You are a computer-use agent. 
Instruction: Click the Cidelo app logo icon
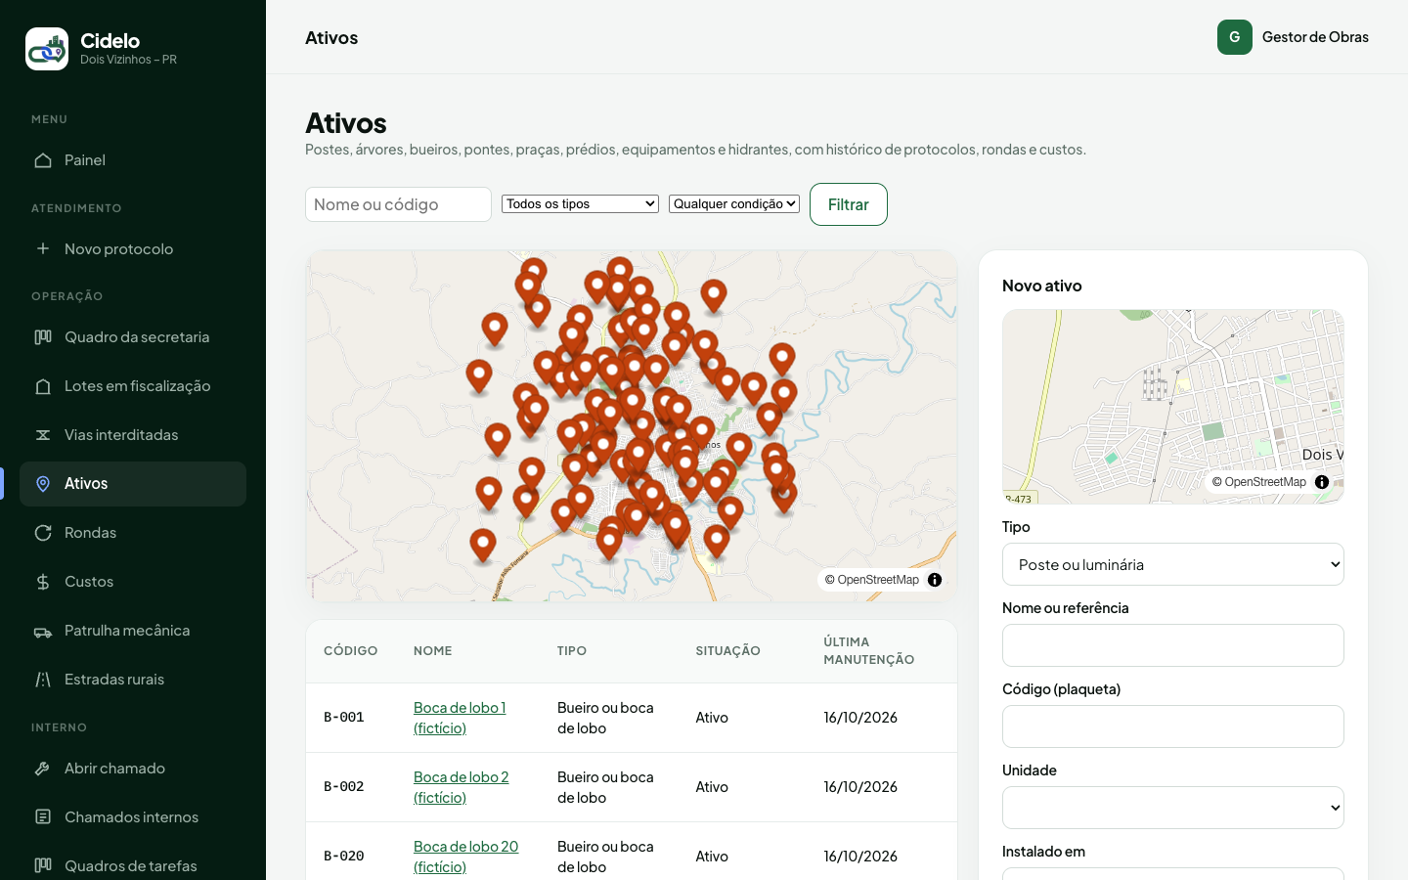pos(47,49)
